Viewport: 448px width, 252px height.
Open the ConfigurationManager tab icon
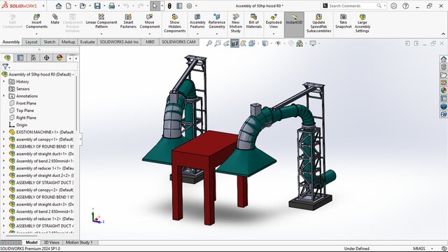pyautogui.click(x=34, y=58)
